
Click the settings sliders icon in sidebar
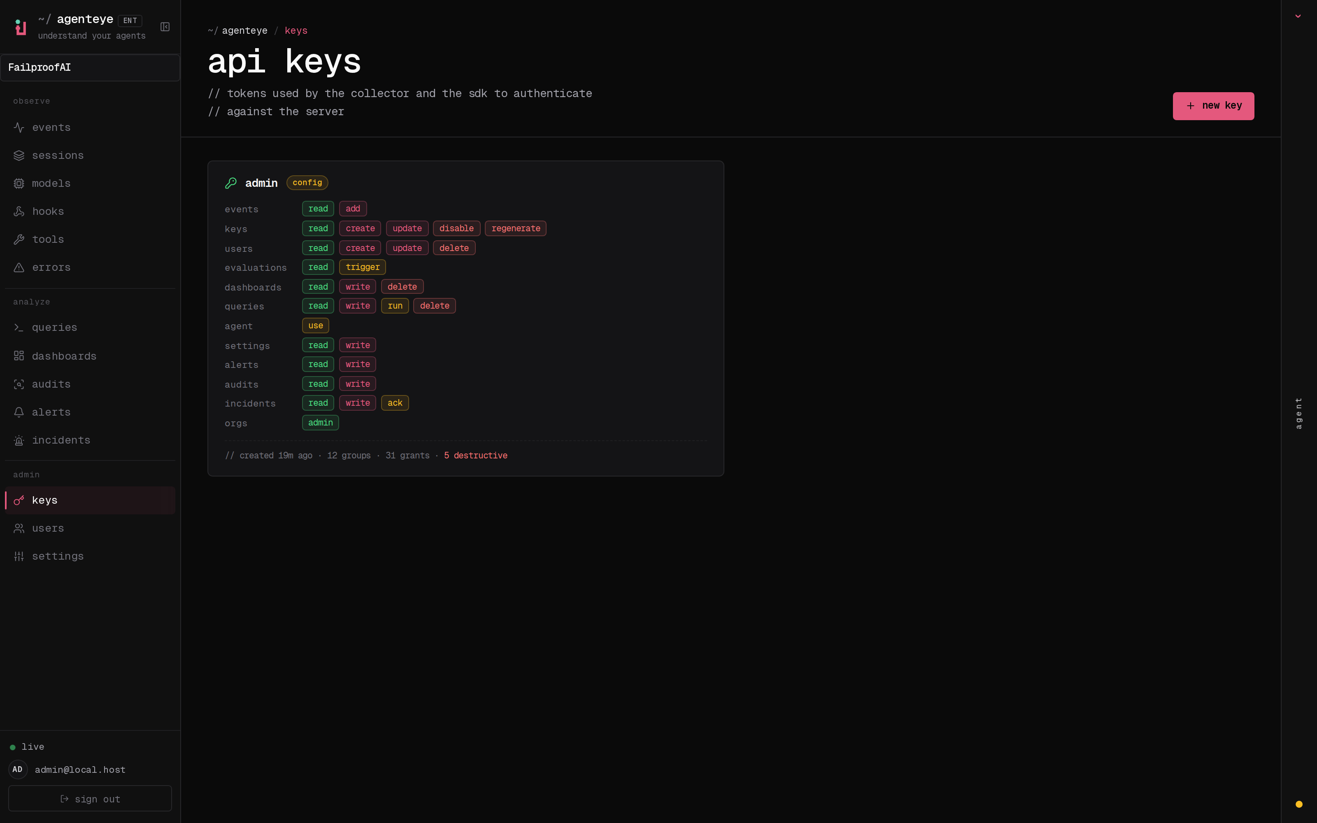pyautogui.click(x=19, y=556)
